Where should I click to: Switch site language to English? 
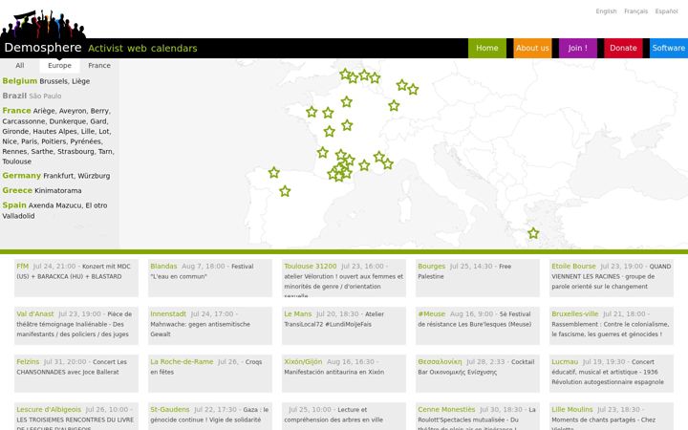pos(606,11)
